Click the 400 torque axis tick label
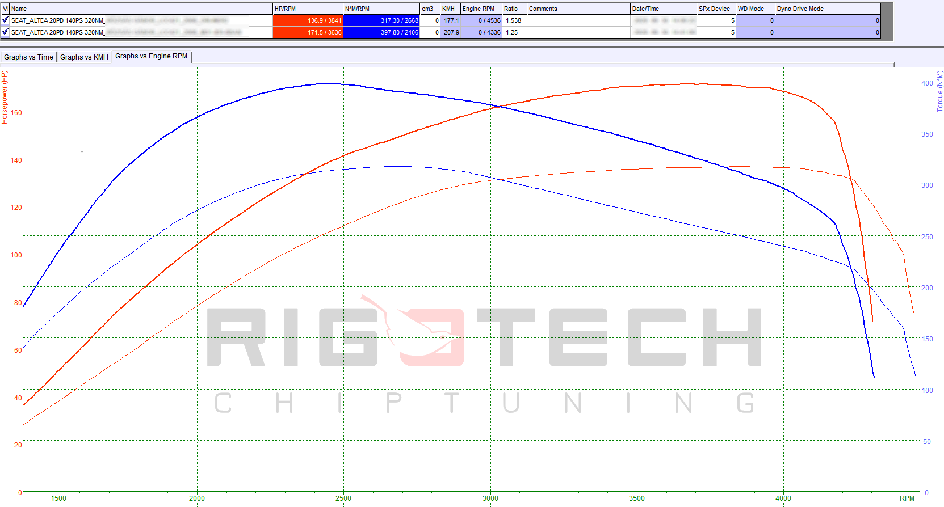 click(x=927, y=83)
